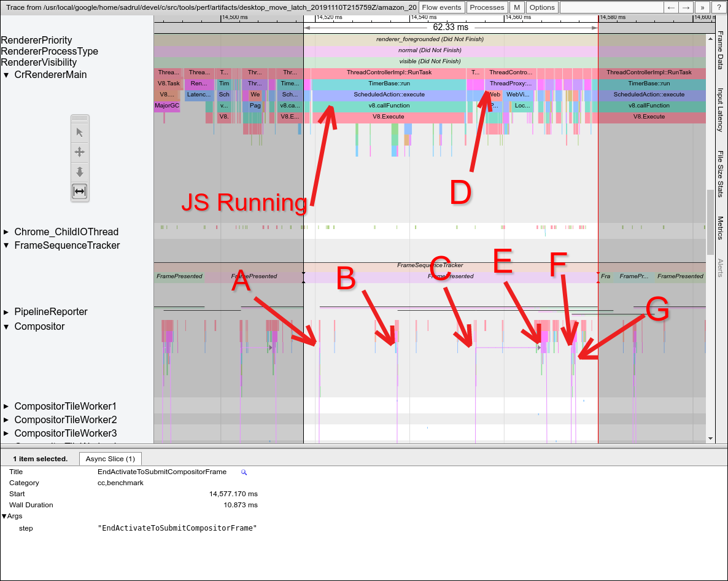Switch to the Async Slice (1) tab
Screen dimensions: 728x581
tap(110, 459)
